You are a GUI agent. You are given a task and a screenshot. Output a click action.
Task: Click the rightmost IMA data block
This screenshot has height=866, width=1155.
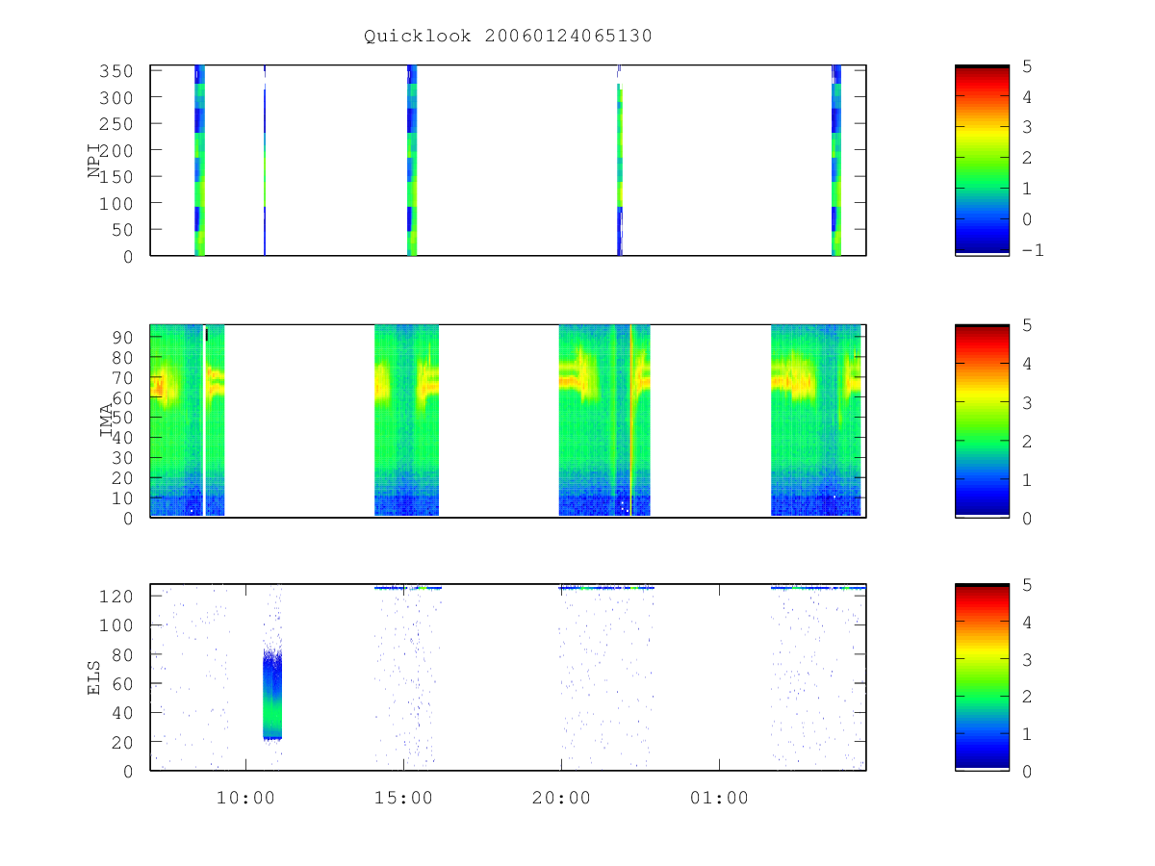(x=816, y=420)
